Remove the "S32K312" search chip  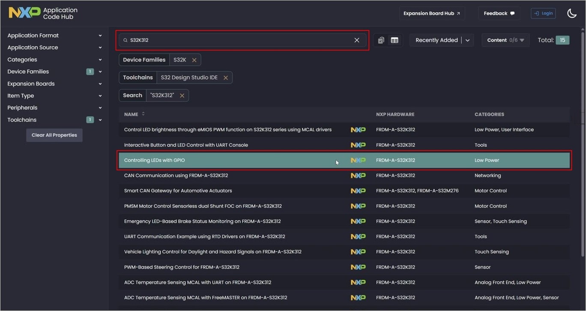click(182, 96)
